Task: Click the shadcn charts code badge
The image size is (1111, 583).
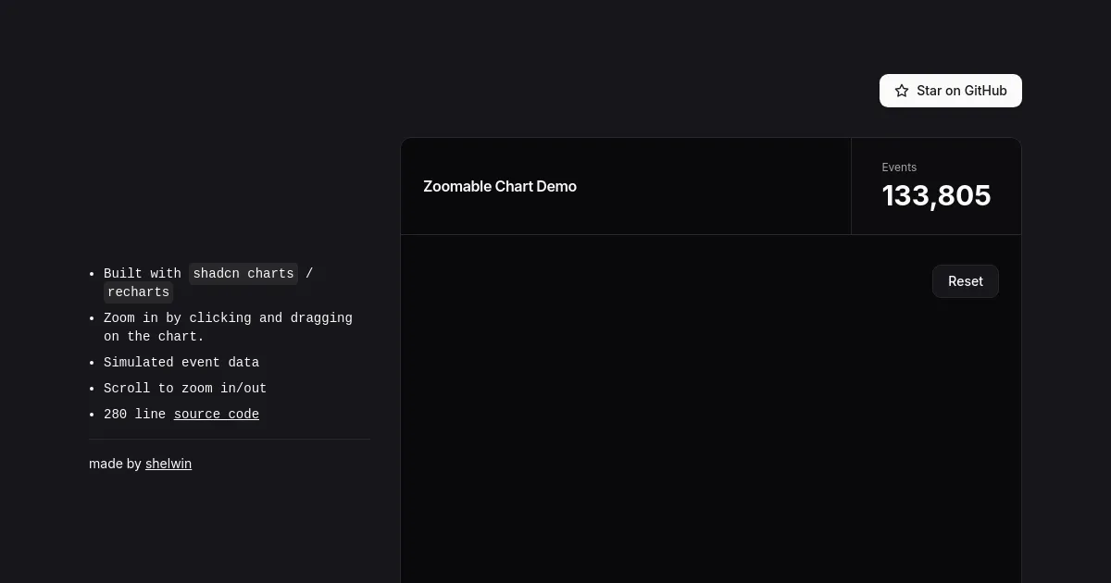Action: [243, 274]
